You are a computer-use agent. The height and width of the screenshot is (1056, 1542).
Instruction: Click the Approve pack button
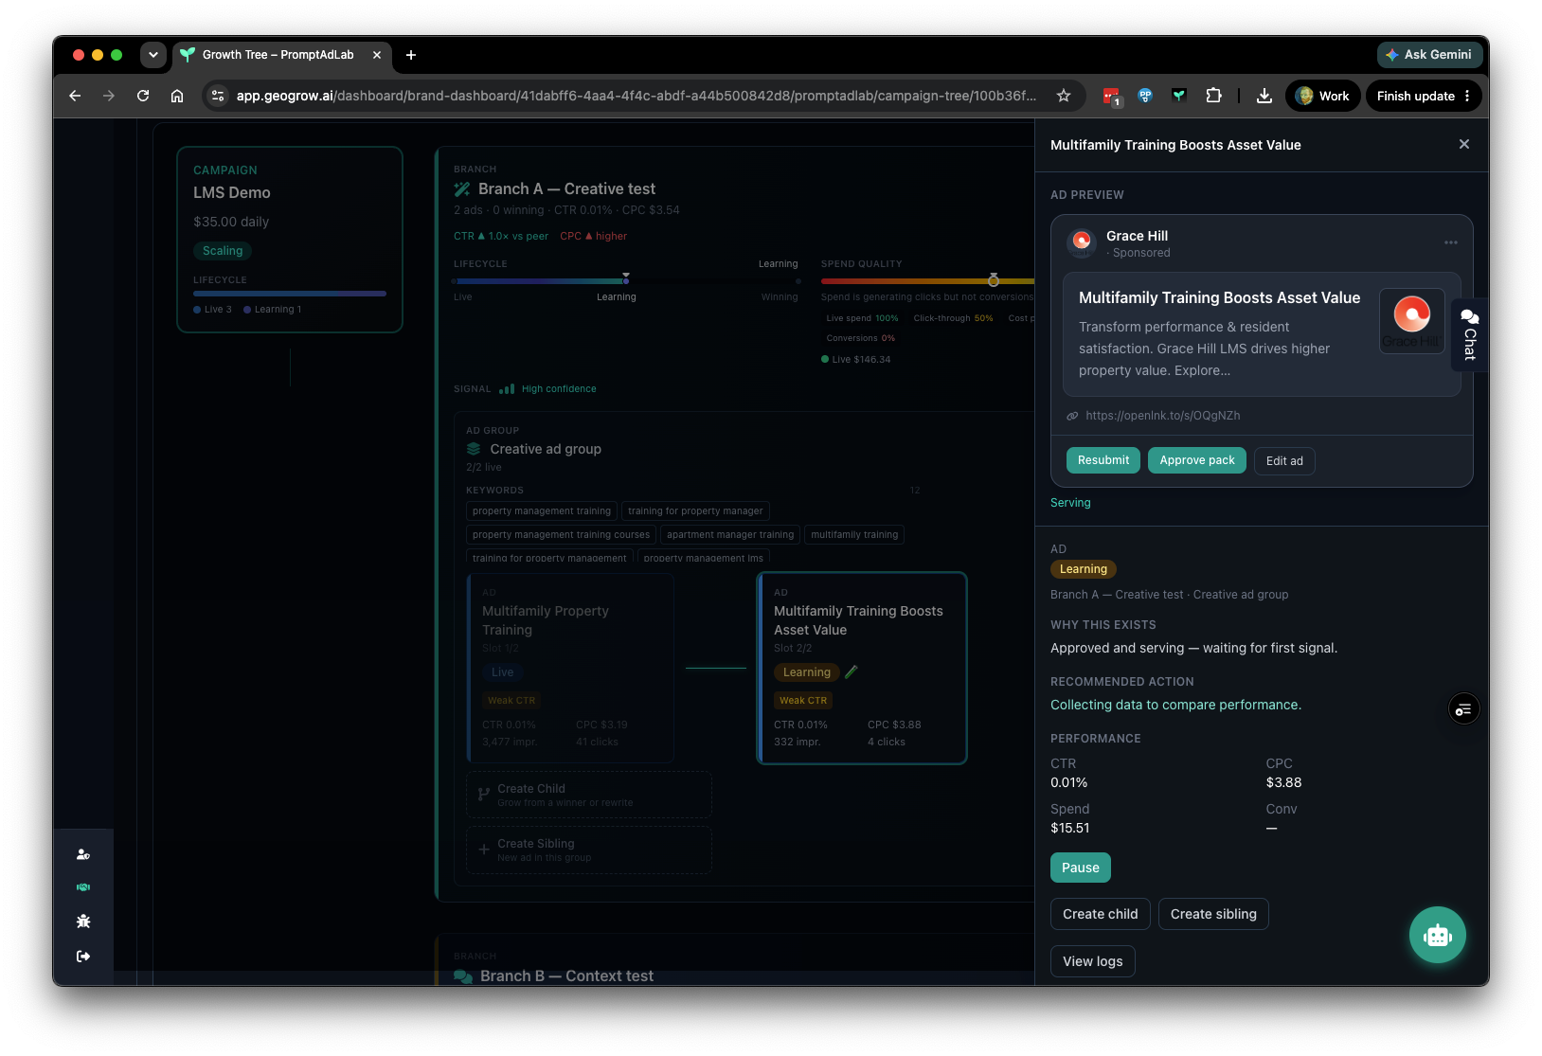click(1196, 460)
